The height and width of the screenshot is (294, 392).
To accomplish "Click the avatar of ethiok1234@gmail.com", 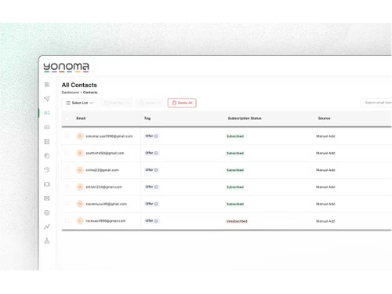I will coord(80,187).
